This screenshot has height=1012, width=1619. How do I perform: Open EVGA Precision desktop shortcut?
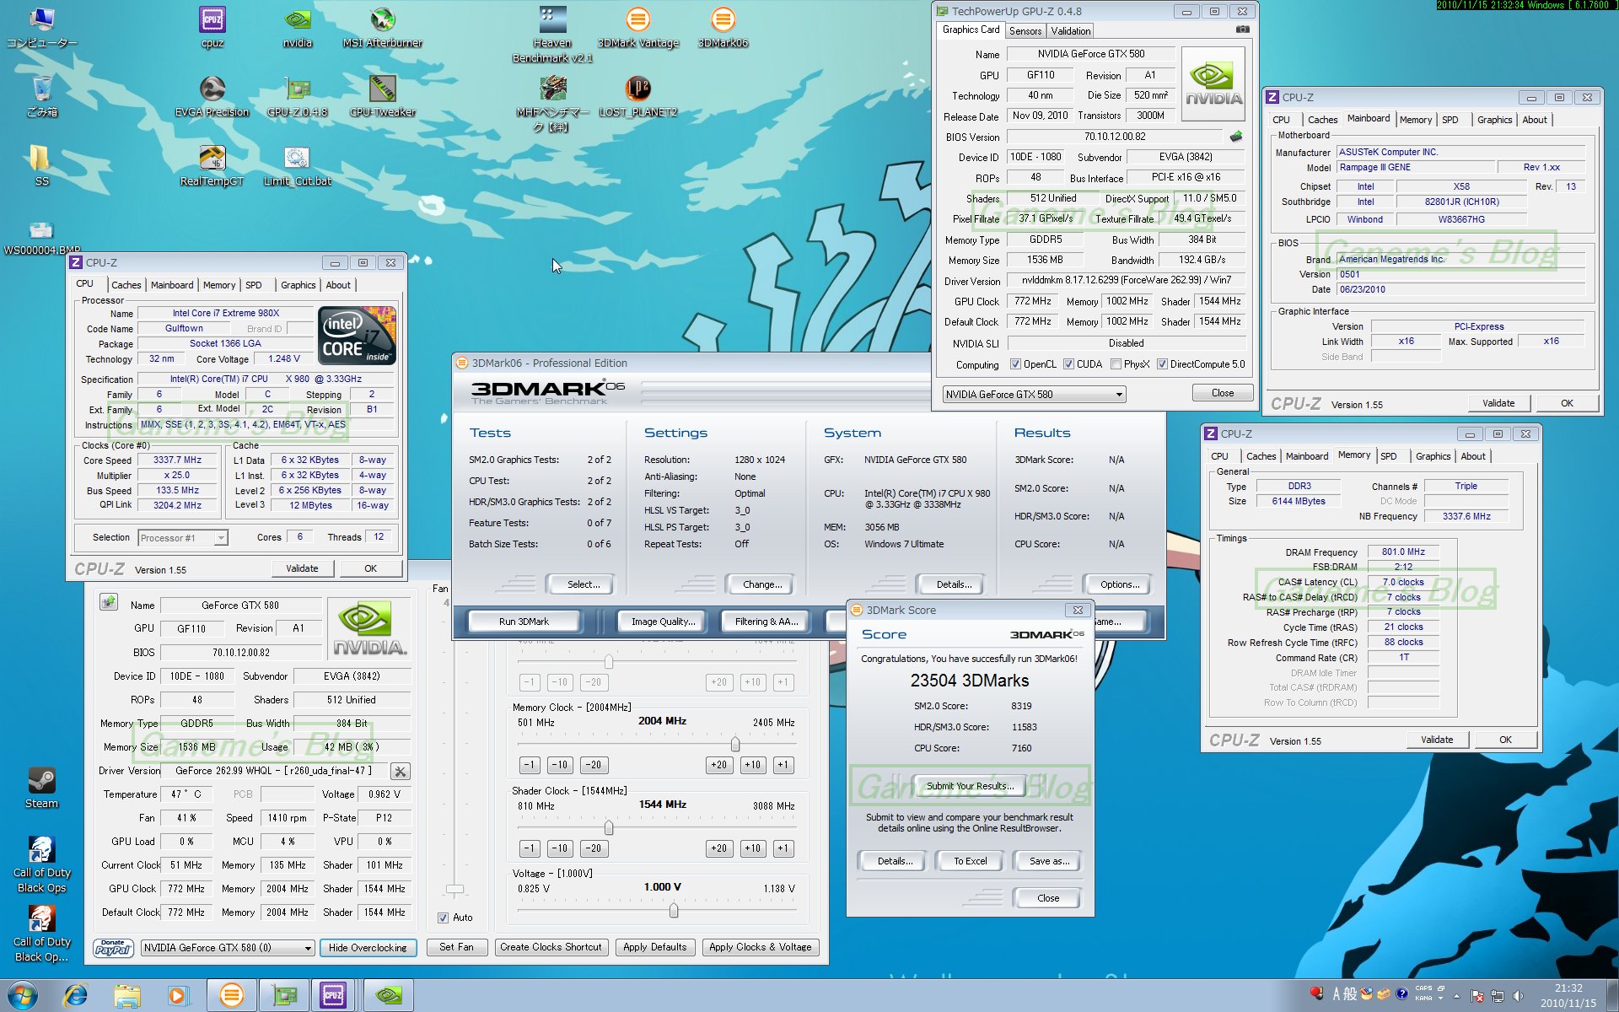[x=212, y=89]
